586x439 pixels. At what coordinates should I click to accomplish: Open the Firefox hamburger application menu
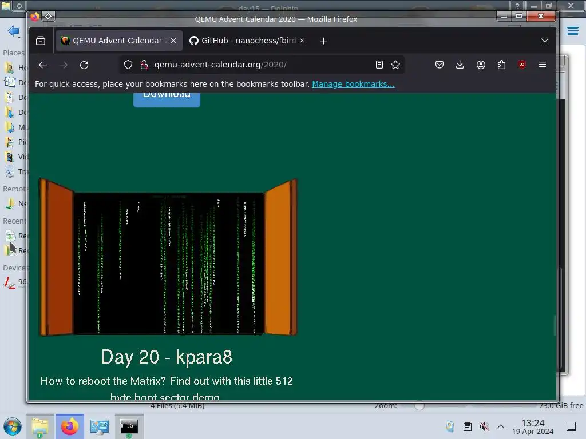[x=543, y=65]
